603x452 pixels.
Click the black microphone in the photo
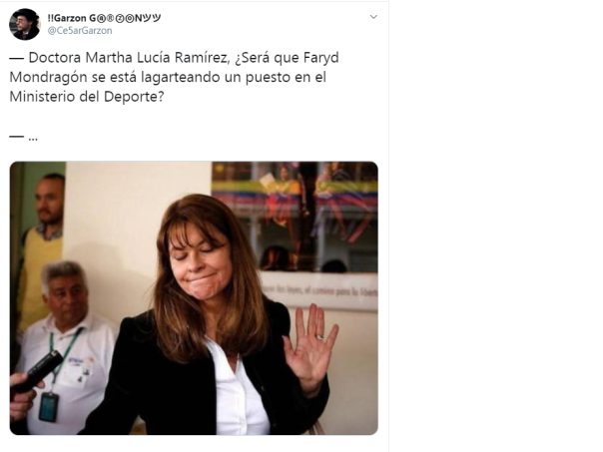click(39, 371)
